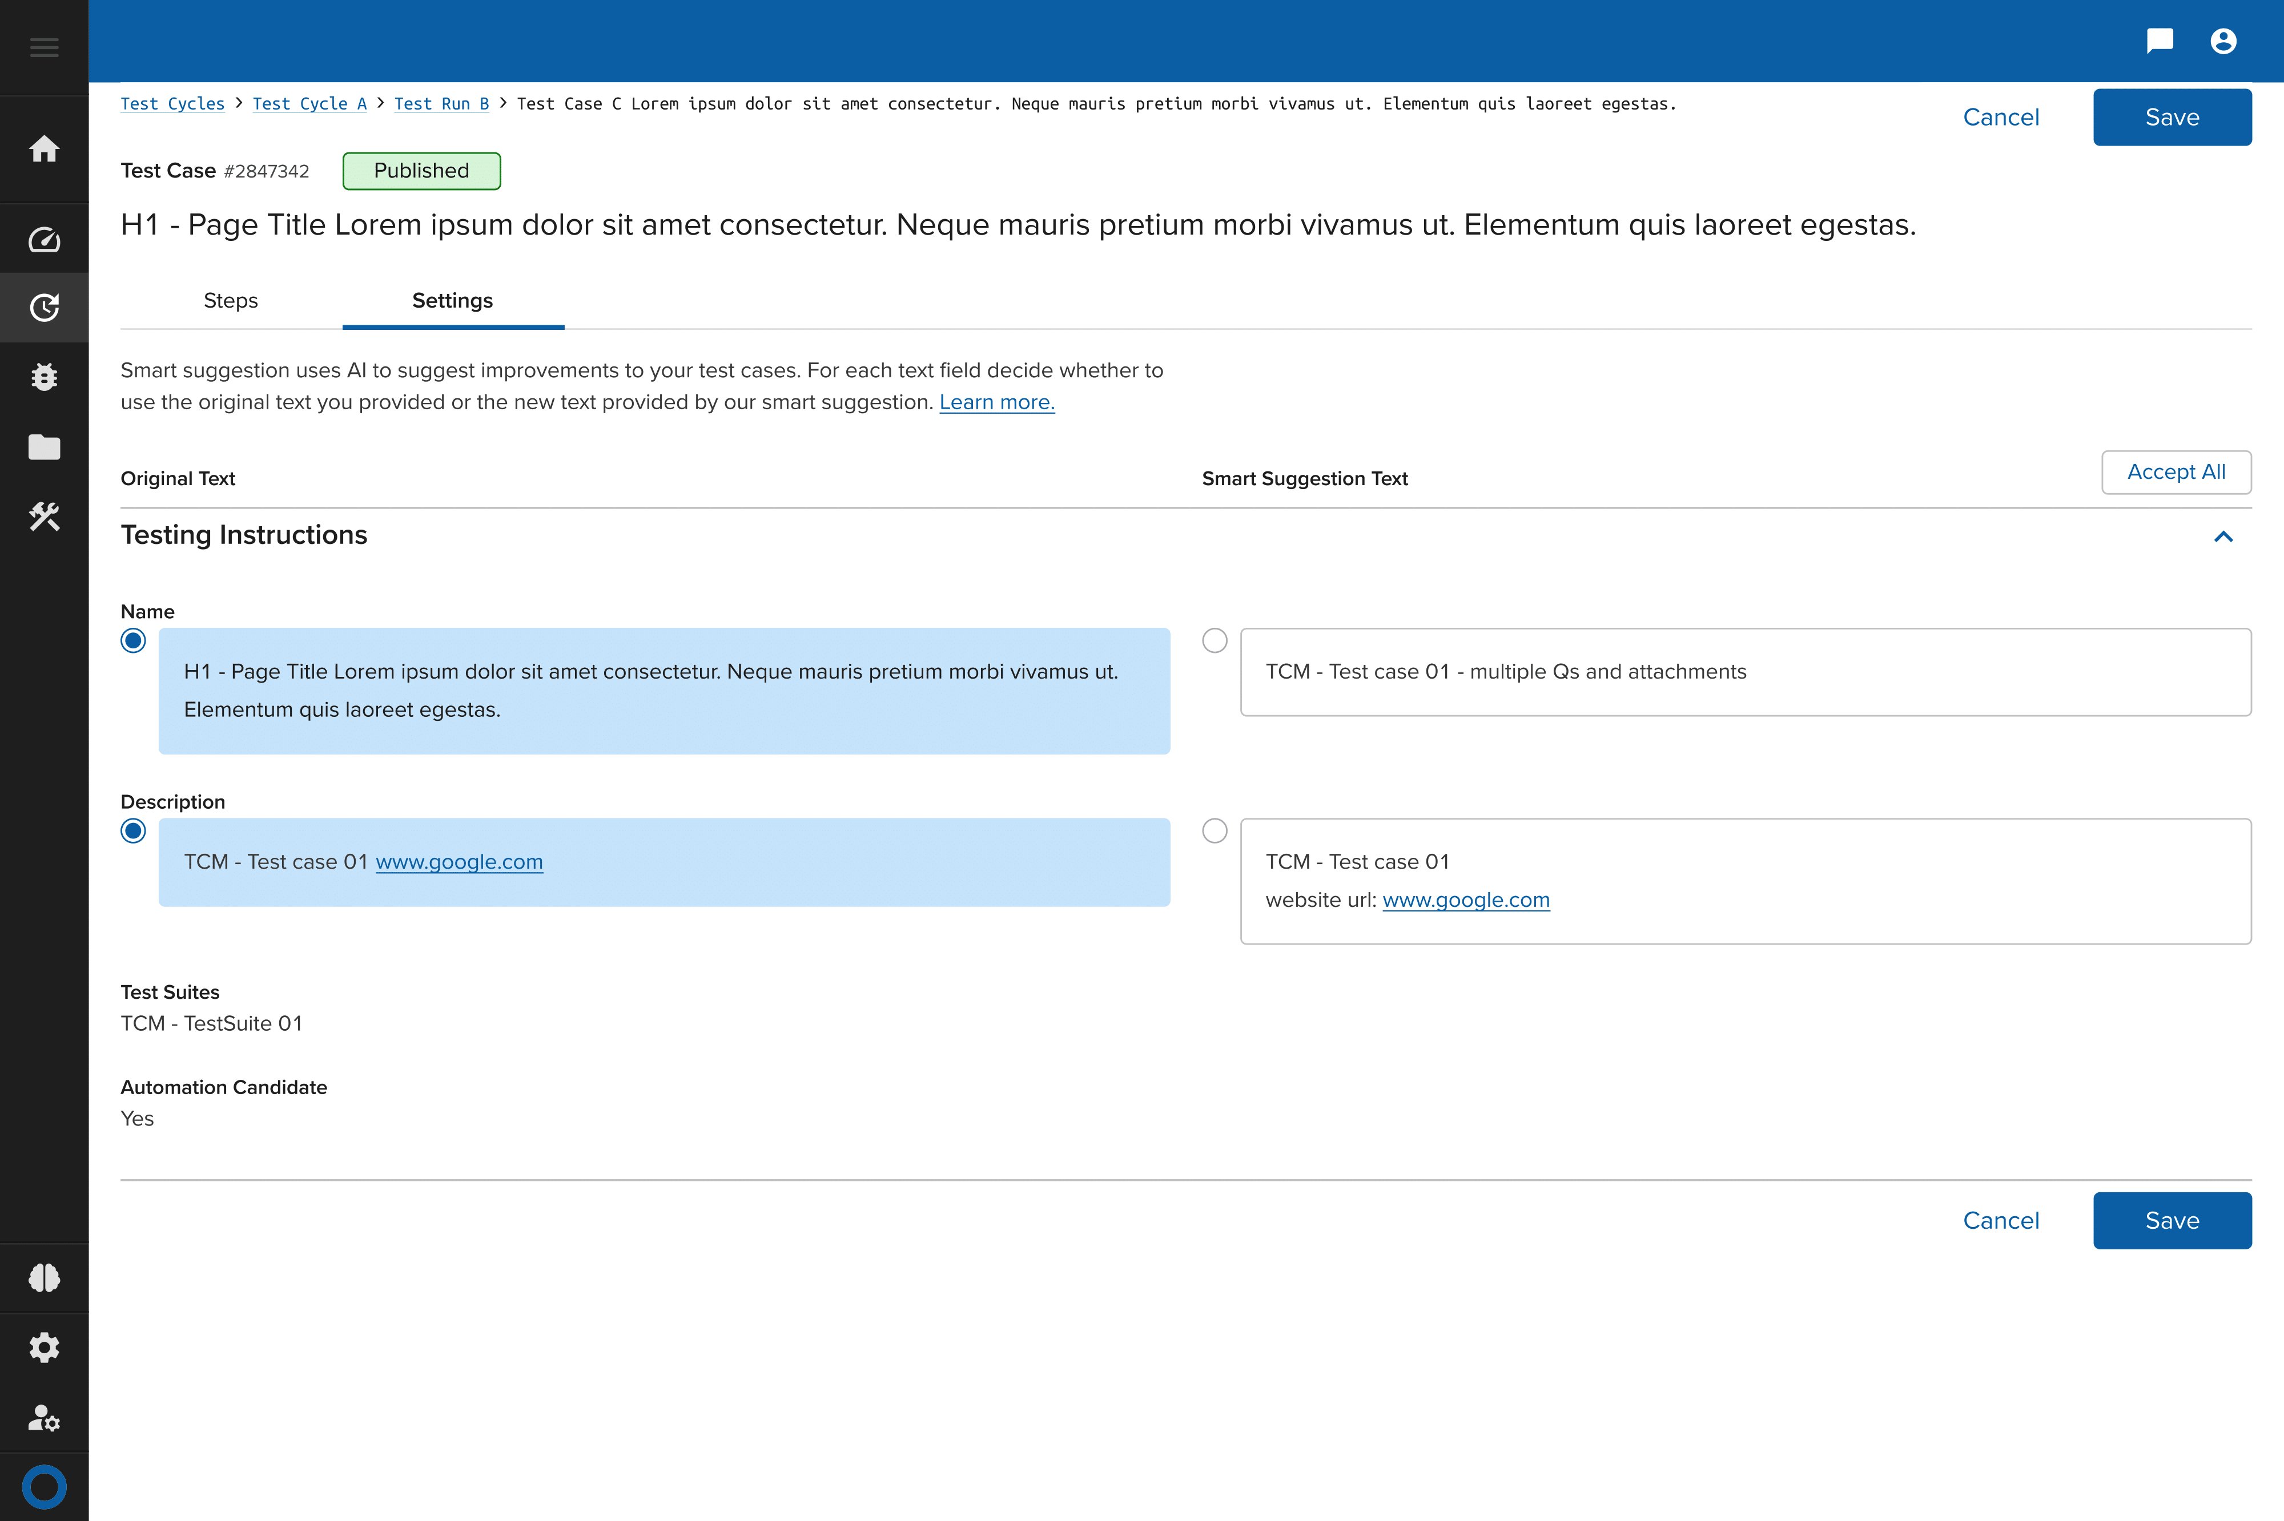Click the 'Testing Instructions' section heading
The height and width of the screenshot is (1521, 2284).
tap(244, 534)
